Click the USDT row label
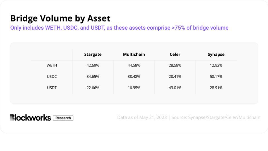The width and height of the screenshot is (268, 151). click(52, 88)
